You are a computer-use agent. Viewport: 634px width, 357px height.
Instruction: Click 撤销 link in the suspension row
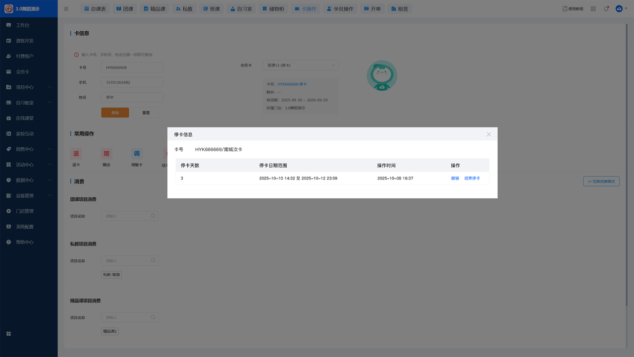point(455,178)
